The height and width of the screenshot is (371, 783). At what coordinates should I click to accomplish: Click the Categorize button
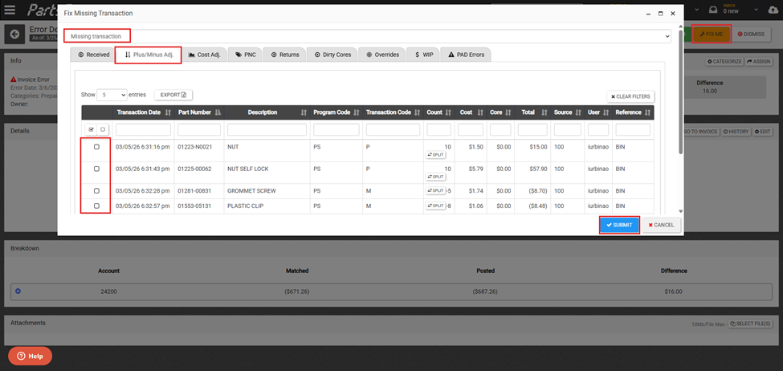724,61
